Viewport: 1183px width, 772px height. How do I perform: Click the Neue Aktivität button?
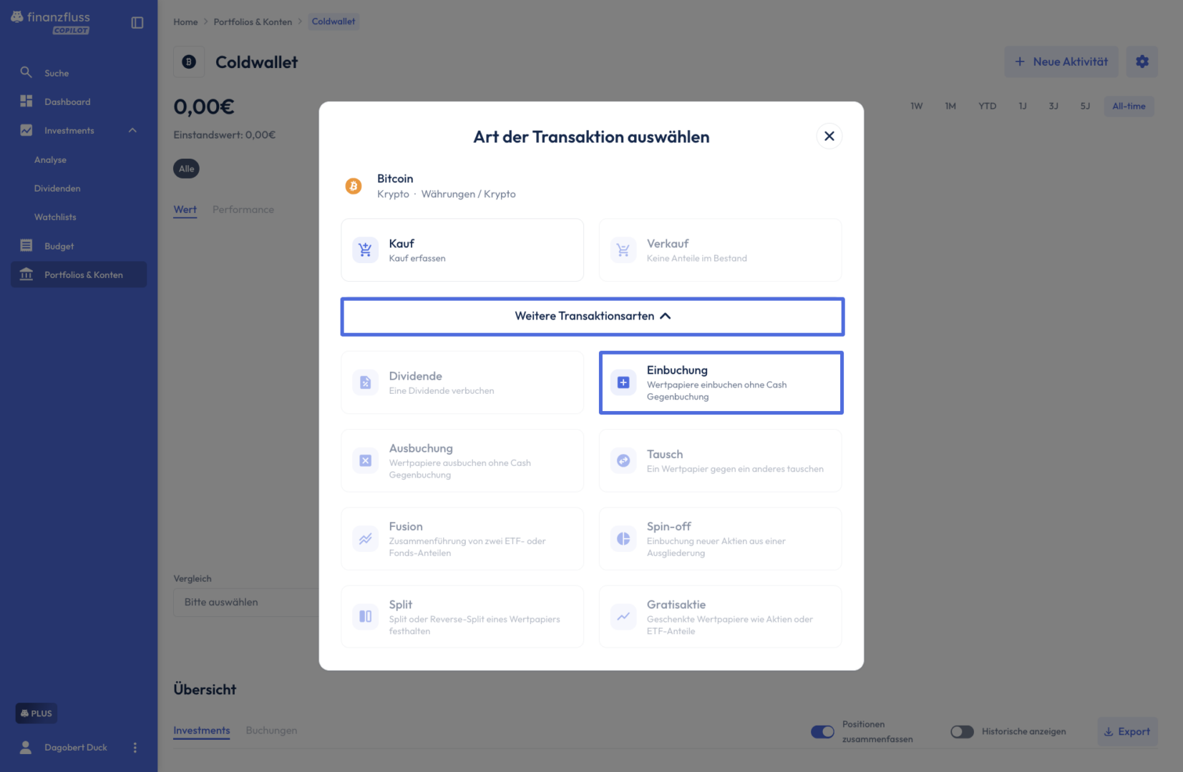click(1061, 61)
